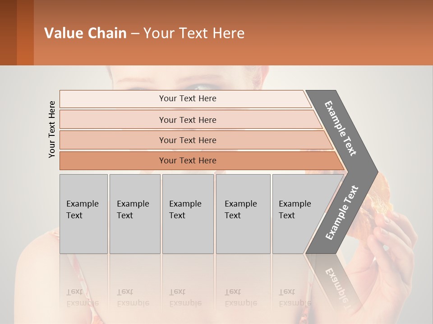Screen dimensions: 433x324
Task: Select the fourth gray Example Text box
Action: (x=243, y=214)
